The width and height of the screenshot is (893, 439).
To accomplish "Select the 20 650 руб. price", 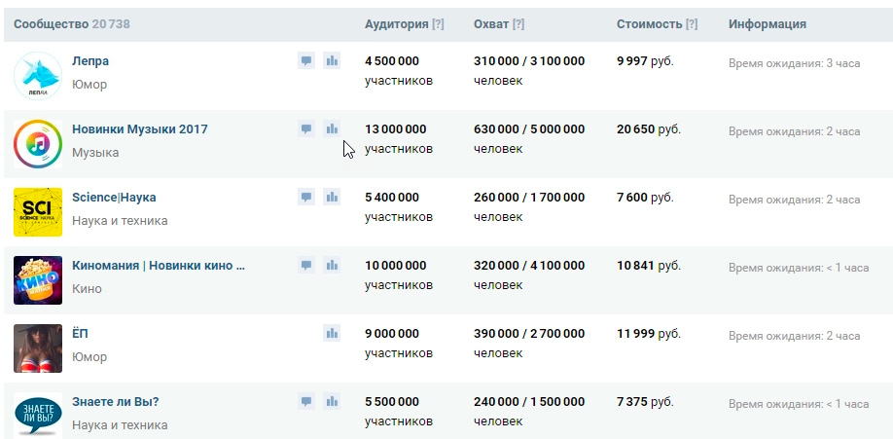I will 649,128.
